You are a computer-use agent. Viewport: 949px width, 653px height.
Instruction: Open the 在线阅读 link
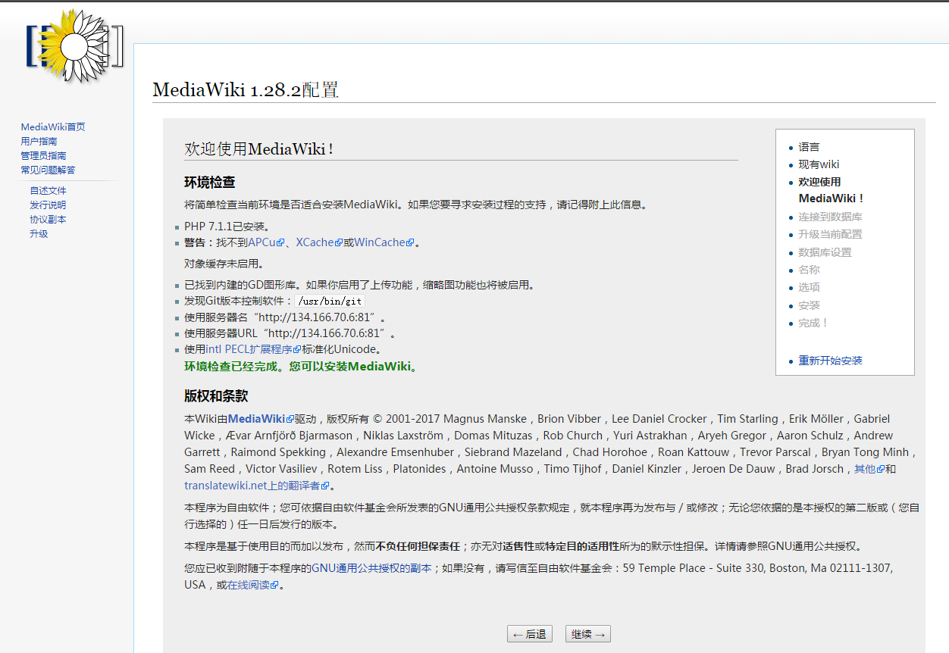pyautogui.click(x=253, y=585)
